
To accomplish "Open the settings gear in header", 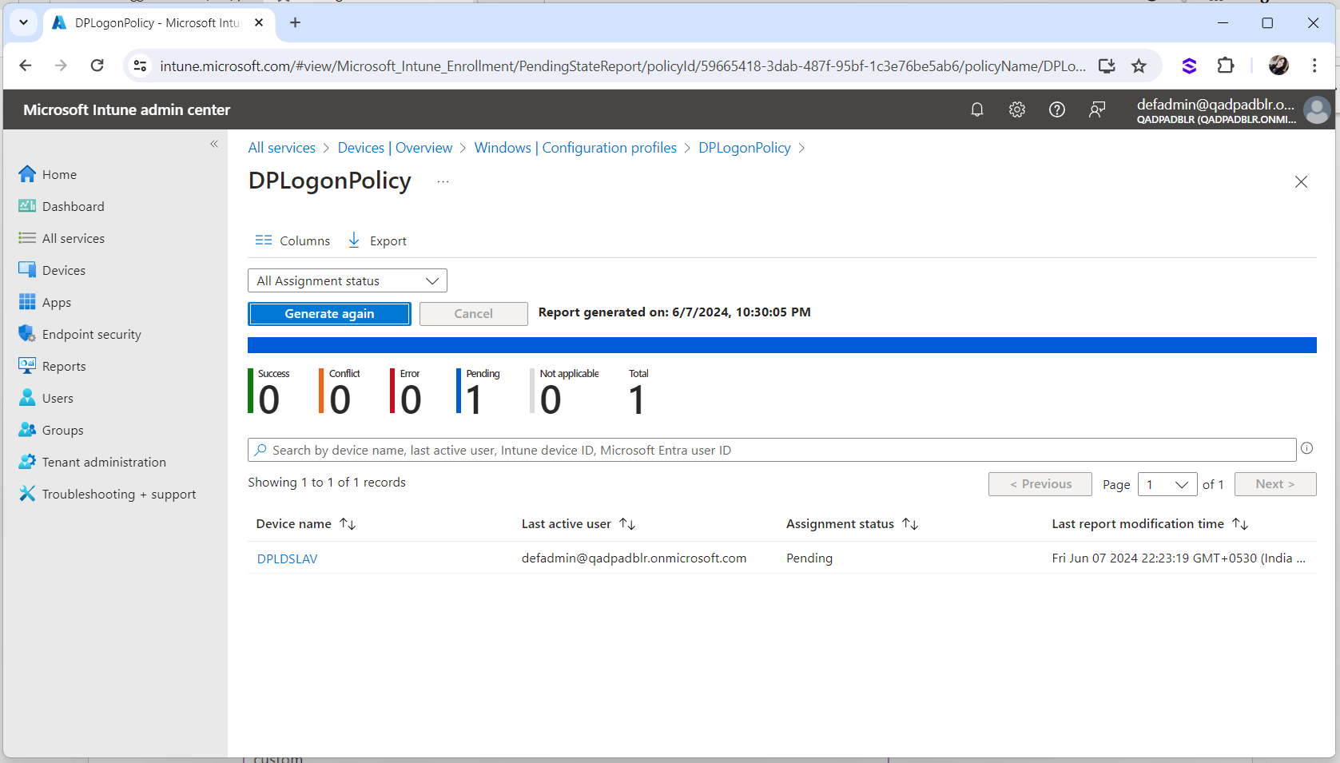I will point(1016,109).
